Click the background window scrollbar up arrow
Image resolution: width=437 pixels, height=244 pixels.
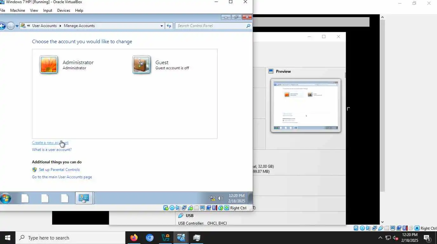[382, 17]
